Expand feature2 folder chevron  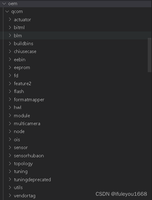(x=10, y=84)
